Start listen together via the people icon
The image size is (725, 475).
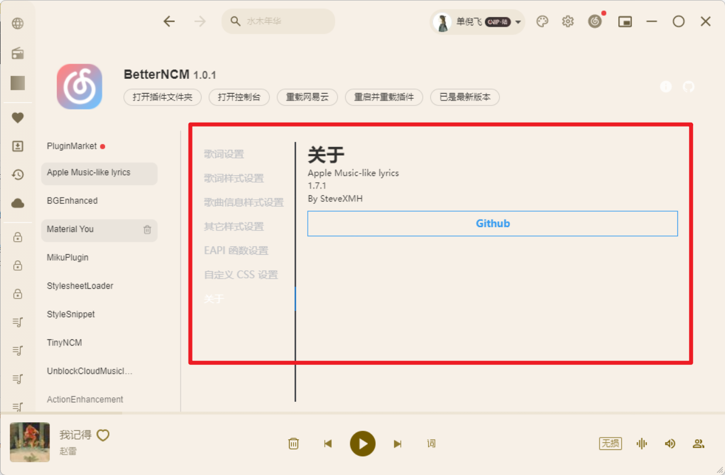pos(698,443)
